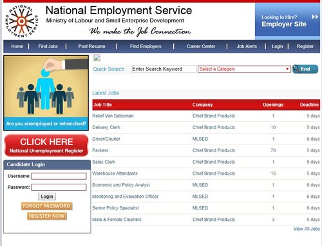Click the candidate Login button
322x246 pixels.
[47, 197]
